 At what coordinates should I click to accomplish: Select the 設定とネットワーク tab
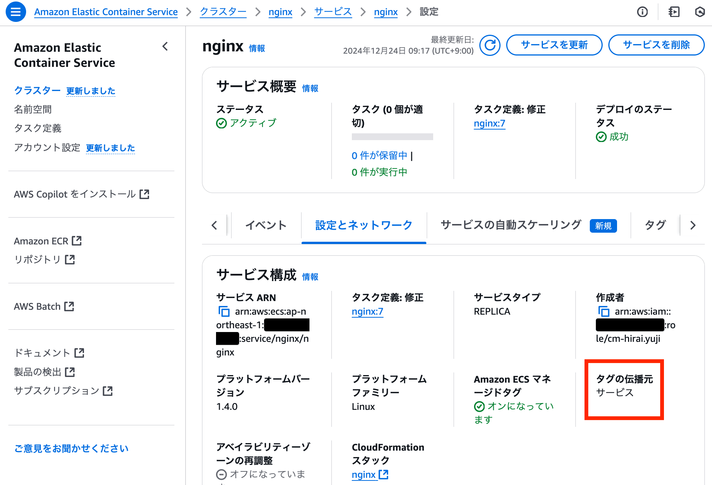(x=364, y=225)
